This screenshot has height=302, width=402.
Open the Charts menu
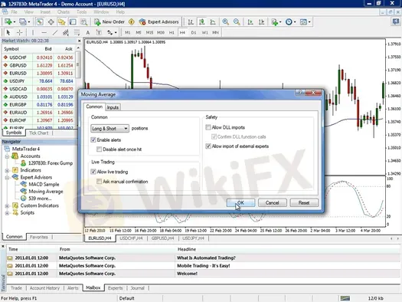[64, 11]
